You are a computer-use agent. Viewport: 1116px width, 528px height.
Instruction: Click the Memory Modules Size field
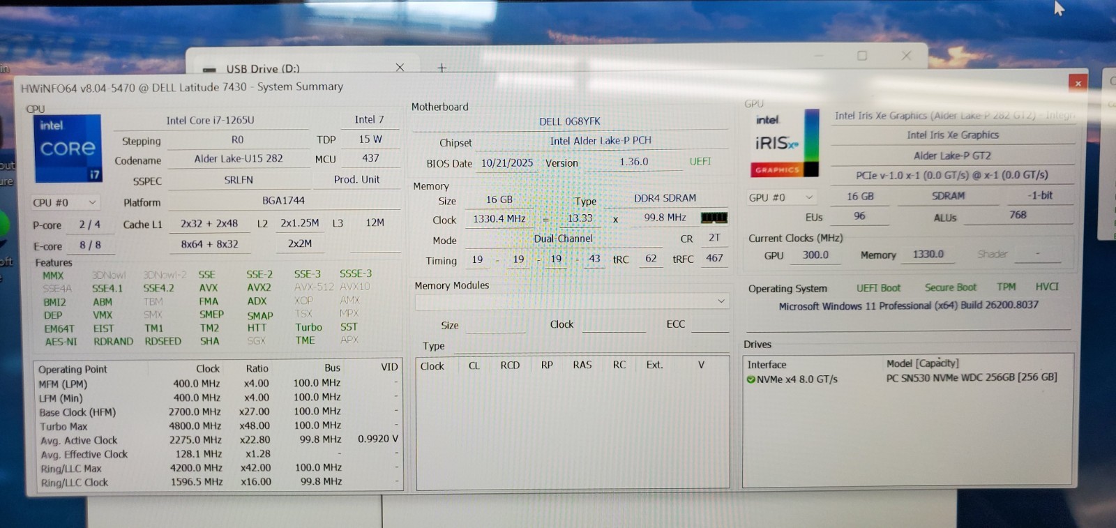pos(495,325)
